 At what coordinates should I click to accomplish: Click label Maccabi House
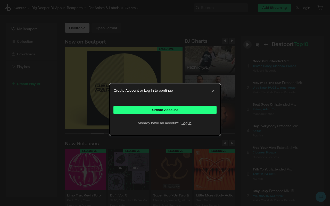click(263, 114)
